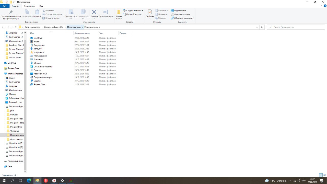
Task: Click the Переименовать button
Action: coord(106,14)
